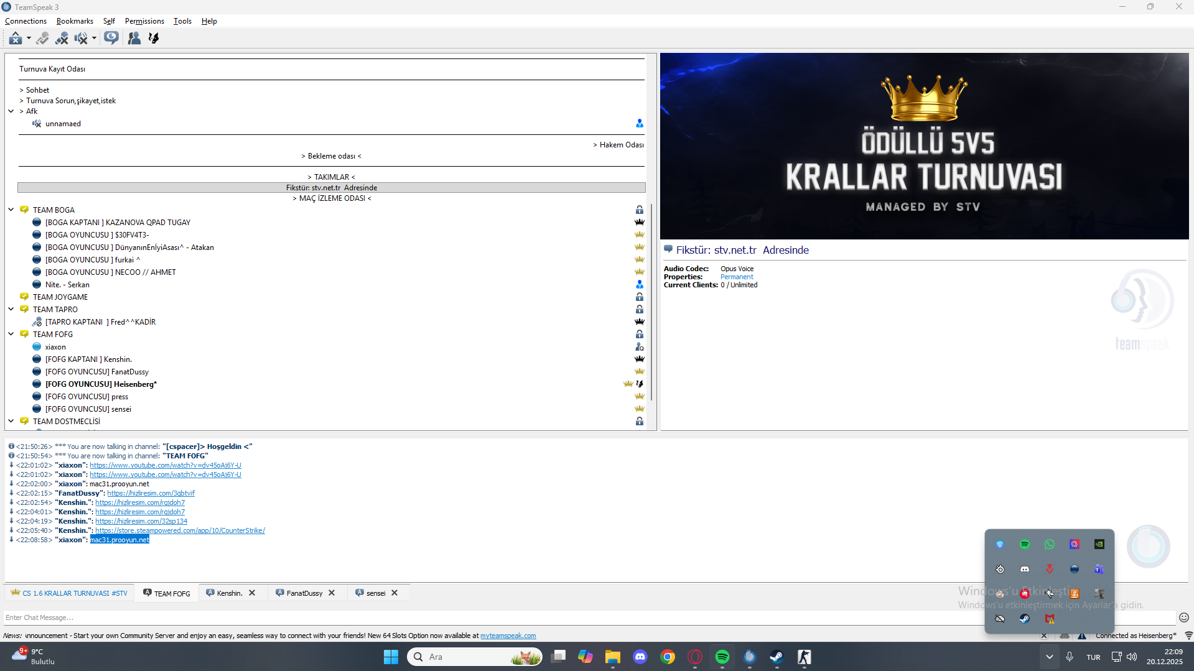Click the highlighted mac31.prooyun.net text
This screenshot has height=671, width=1194.
120,540
